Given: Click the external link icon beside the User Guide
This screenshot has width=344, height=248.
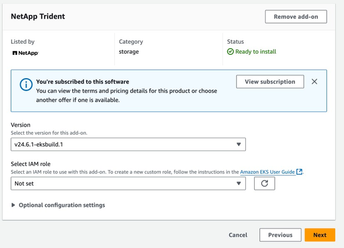Looking at the screenshot, I should [x=300, y=172].
